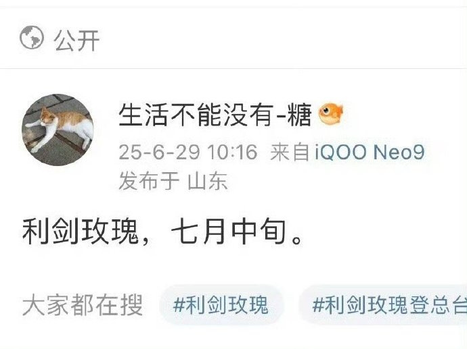Click the hash symbol of #利剑玫瑰 tag

(179, 305)
